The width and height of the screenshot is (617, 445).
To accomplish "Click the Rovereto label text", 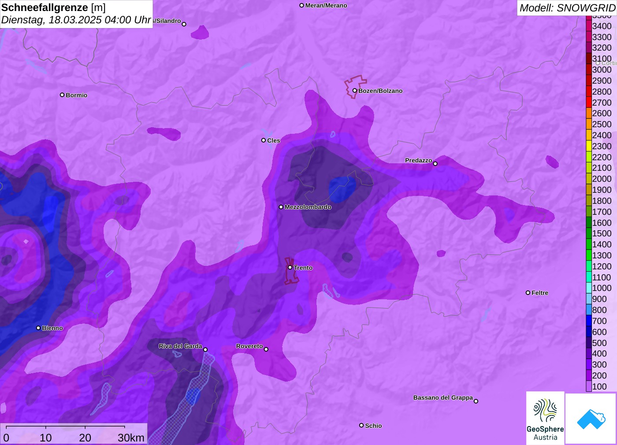I will [249, 346].
